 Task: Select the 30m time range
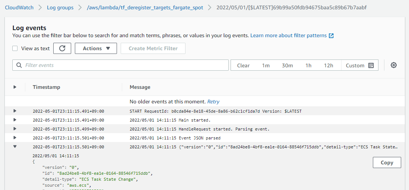(288, 65)
